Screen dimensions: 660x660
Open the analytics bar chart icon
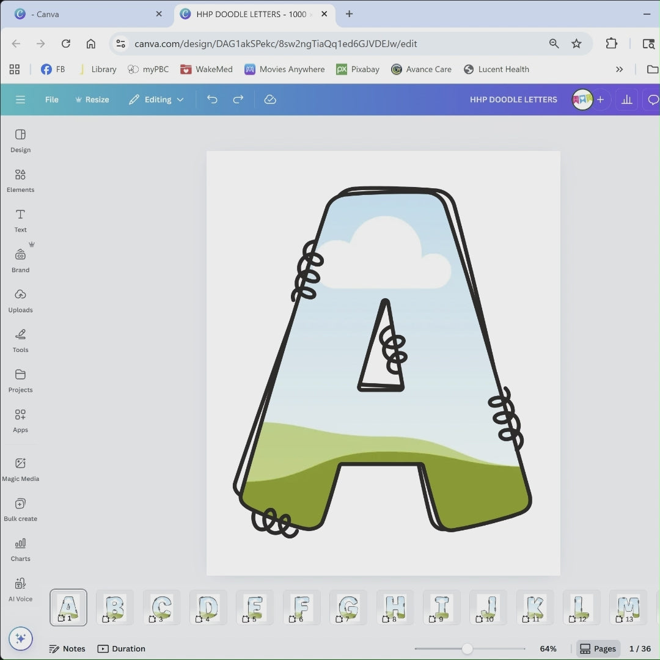(x=626, y=100)
